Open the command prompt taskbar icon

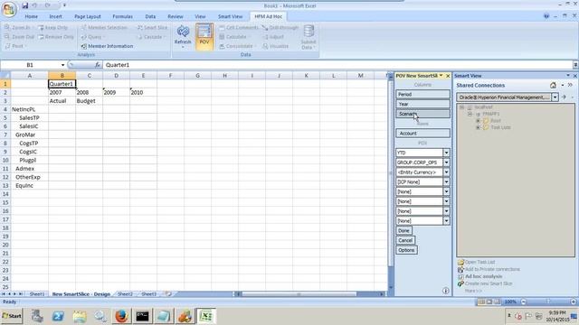pos(142,316)
